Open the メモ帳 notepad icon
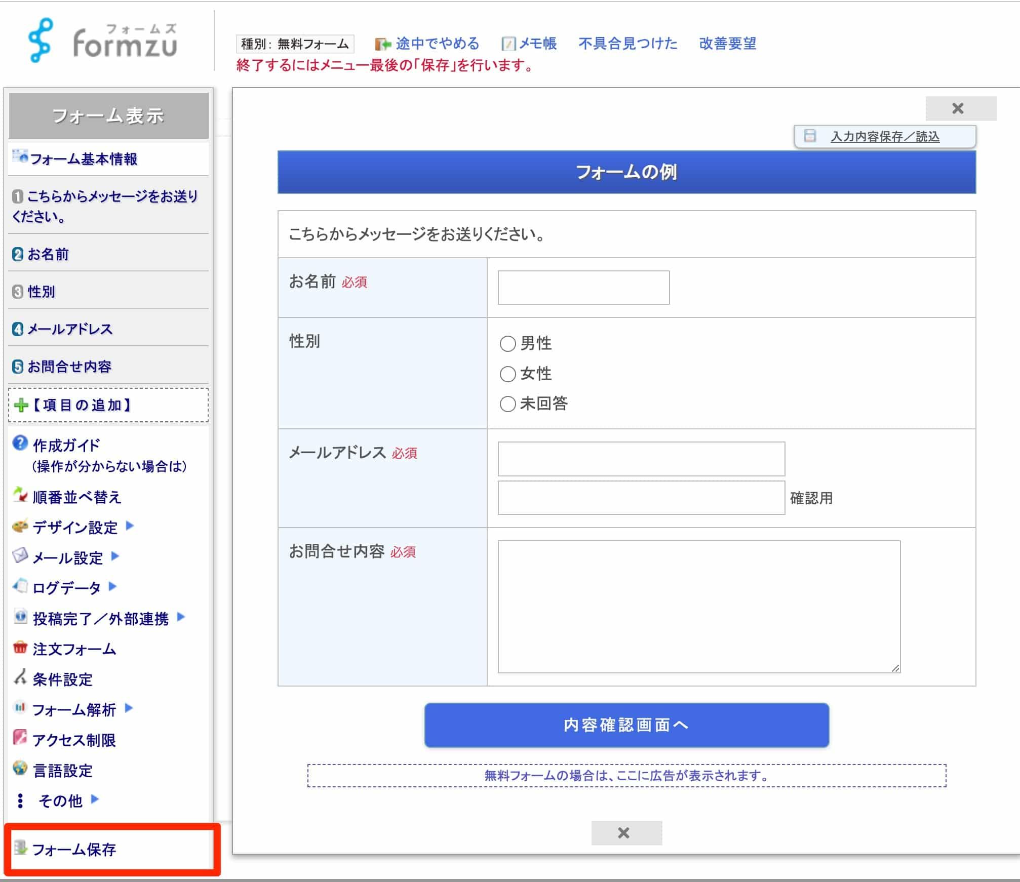 pos(509,44)
